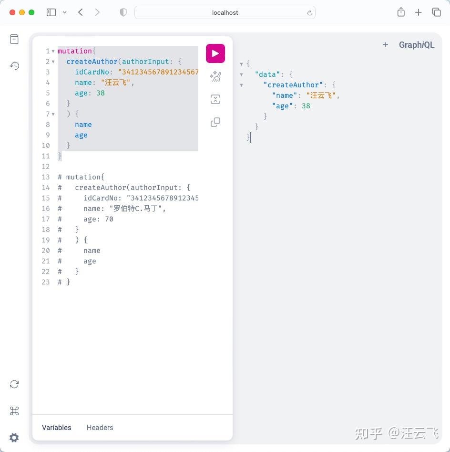Collapse the data object in the response pane
The image size is (450, 452).
point(241,74)
